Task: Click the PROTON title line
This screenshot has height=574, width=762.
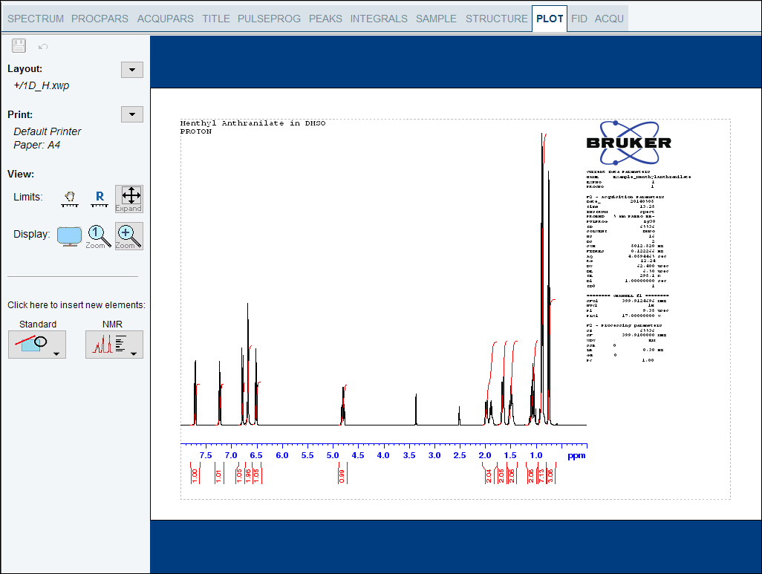Action: tap(196, 131)
